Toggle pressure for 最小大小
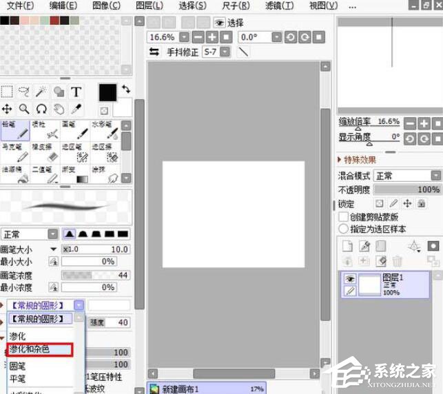443x394 pixels. click(54, 262)
